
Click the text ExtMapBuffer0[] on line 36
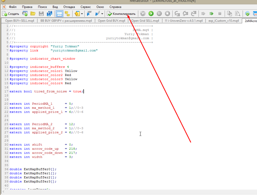pos(39,169)
